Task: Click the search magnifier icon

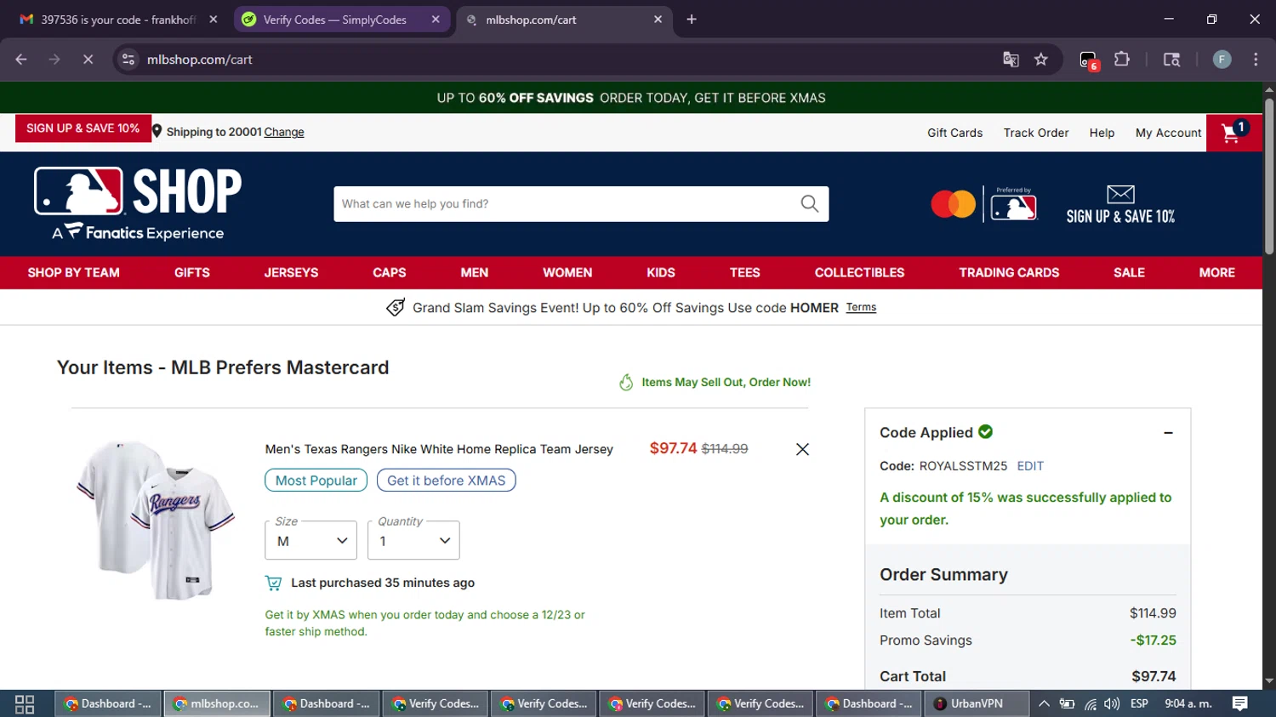Action: pyautogui.click(x=809, y=204)
